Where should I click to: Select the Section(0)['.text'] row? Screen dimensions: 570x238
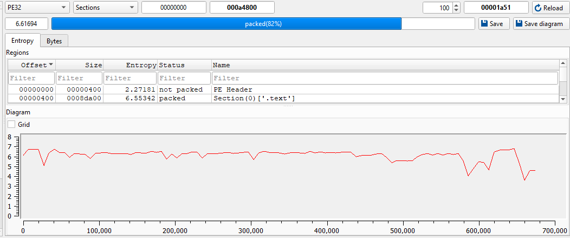[254, 99]
